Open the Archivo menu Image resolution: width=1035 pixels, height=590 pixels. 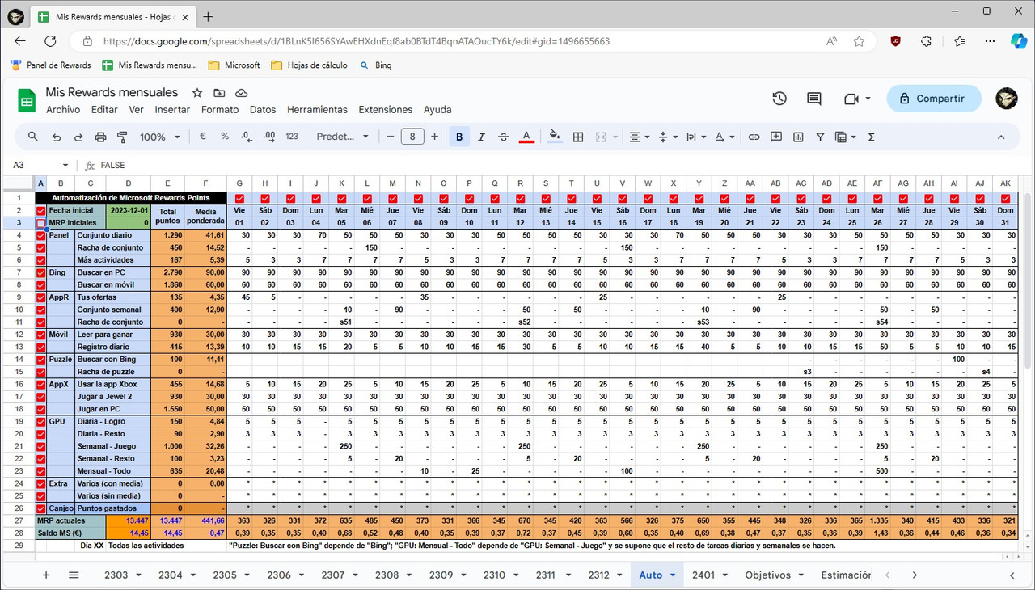[x=63, y=110]
